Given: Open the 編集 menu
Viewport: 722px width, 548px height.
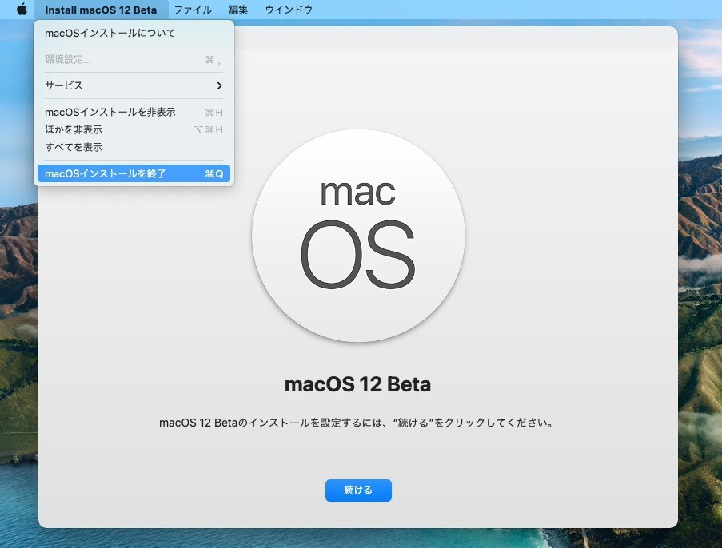Looking at the screenshot, I should [x=238, y=10].
